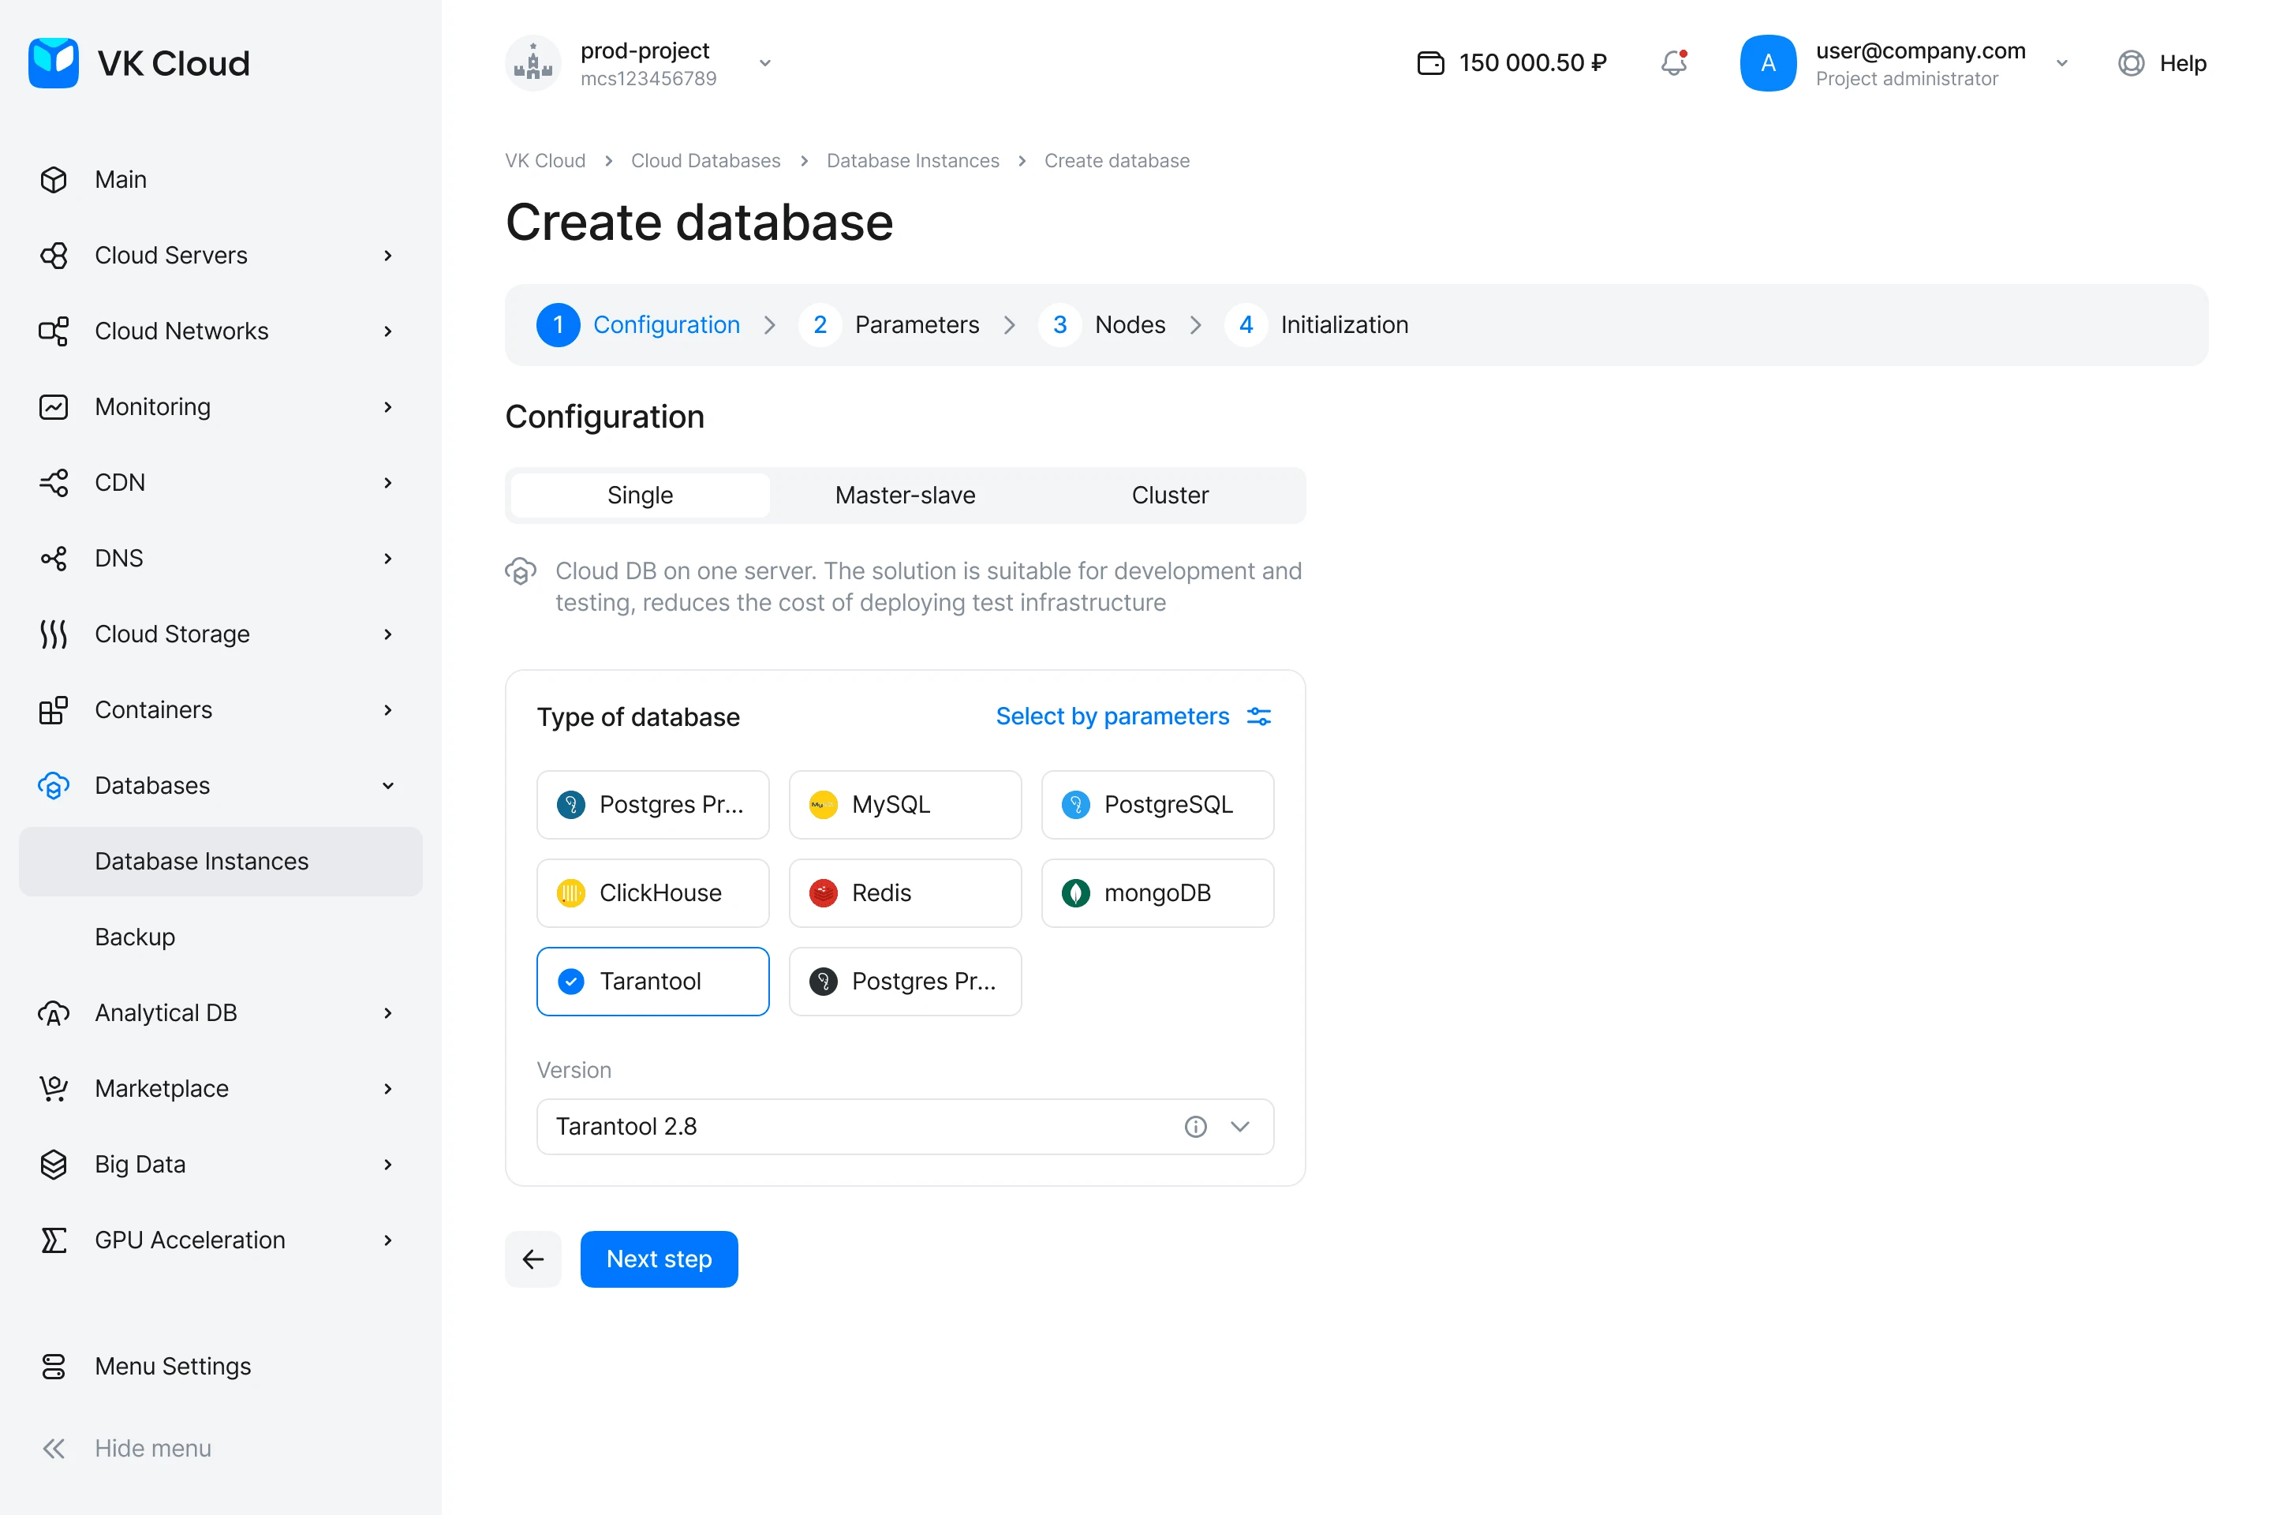Collapse Databases section chevron
The width and height of the screenshot is (2272, 1515).
coord(388,786)
